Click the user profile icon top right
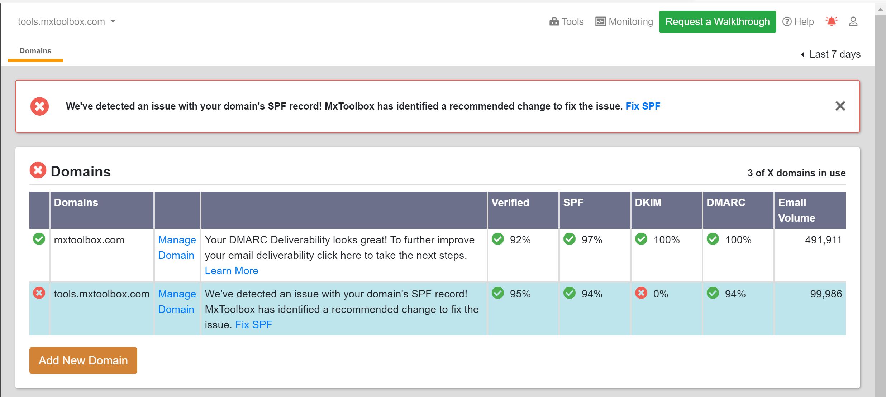 [853, 21]
